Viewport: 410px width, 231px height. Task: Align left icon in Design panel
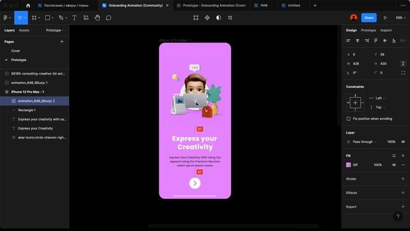pyautogui.click(x=348, y=40)
